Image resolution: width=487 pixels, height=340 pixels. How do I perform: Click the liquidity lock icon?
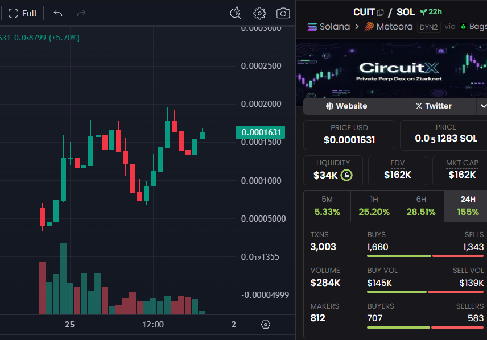[346, 175]
